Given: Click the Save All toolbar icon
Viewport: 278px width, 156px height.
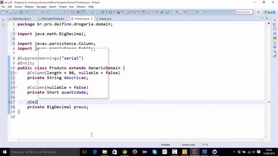Looking at the screenshot, I should point(16,12).
